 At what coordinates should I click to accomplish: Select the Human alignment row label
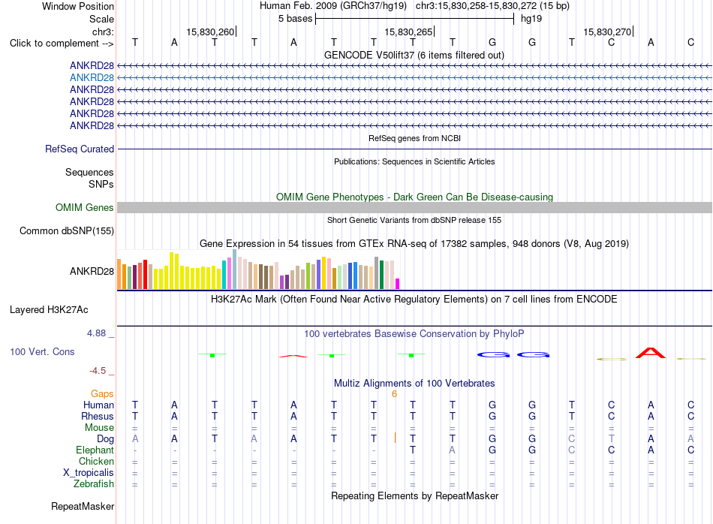pyautogui.click(x=98, y=405)
